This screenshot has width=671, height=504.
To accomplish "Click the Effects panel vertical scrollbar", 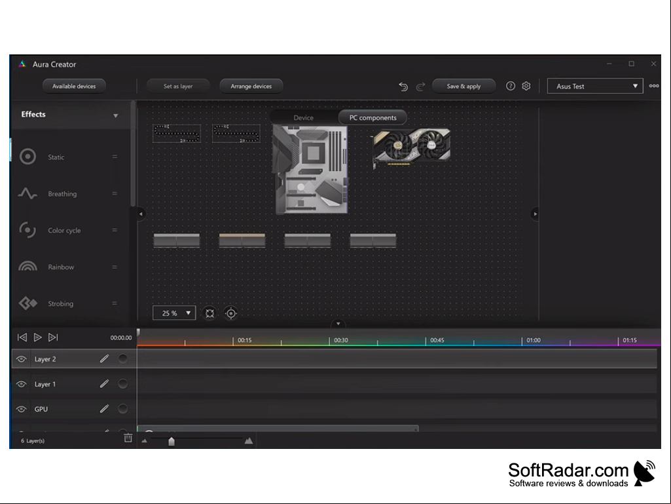I will (x=133, y=154).
